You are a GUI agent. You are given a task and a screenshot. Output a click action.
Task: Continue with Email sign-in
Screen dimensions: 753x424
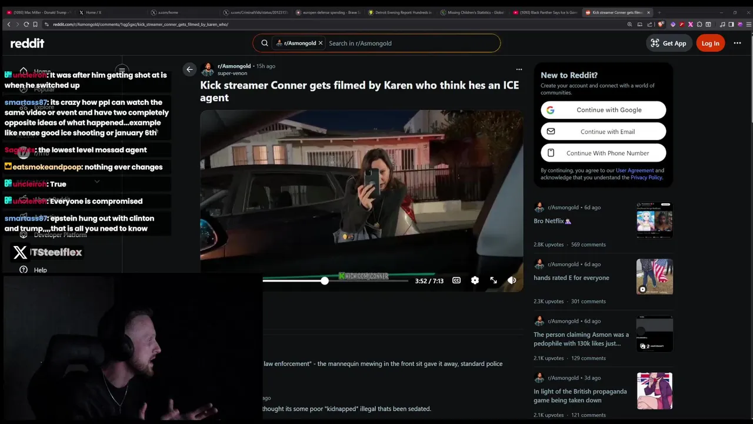[603, 131]
